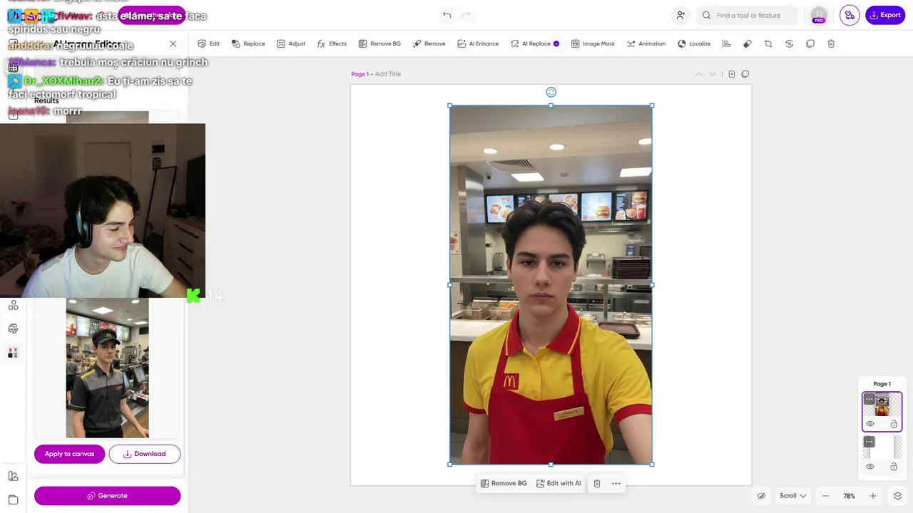Click the Add Title page field
This screenshot has height=513, width=913.
tap(388, 74)
